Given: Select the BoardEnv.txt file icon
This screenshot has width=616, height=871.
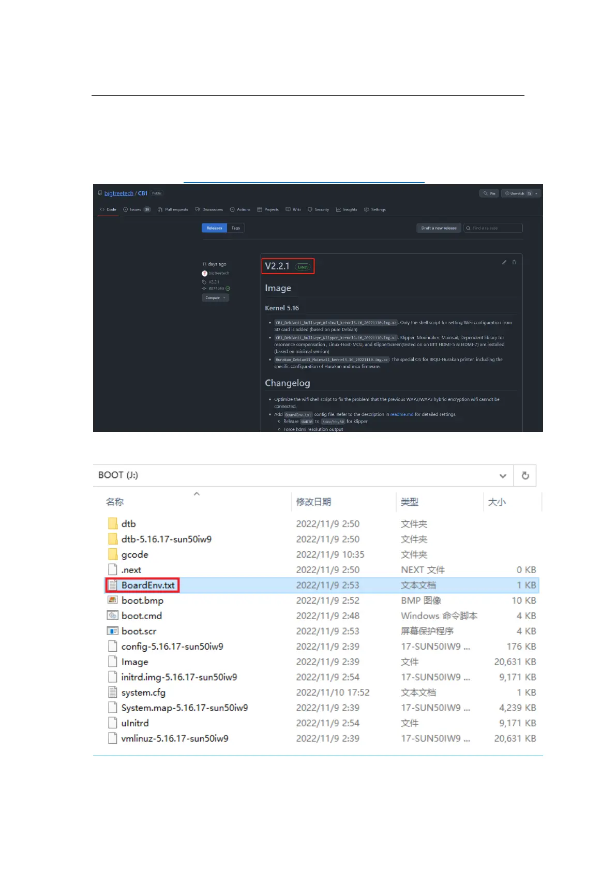Looking at the screenshot, I should pyautogui.click(x=113, y=585).
